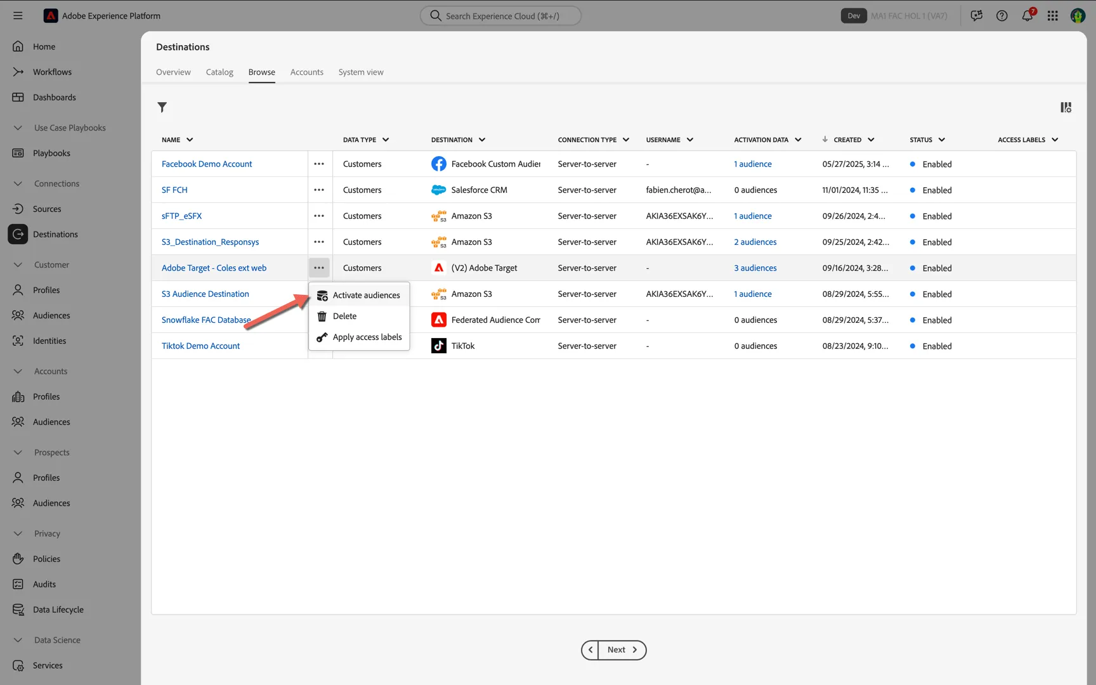Viewport: 1096px width, 685px height.
Task: Sort by the Created column header
Action: [x=847, y=140]
